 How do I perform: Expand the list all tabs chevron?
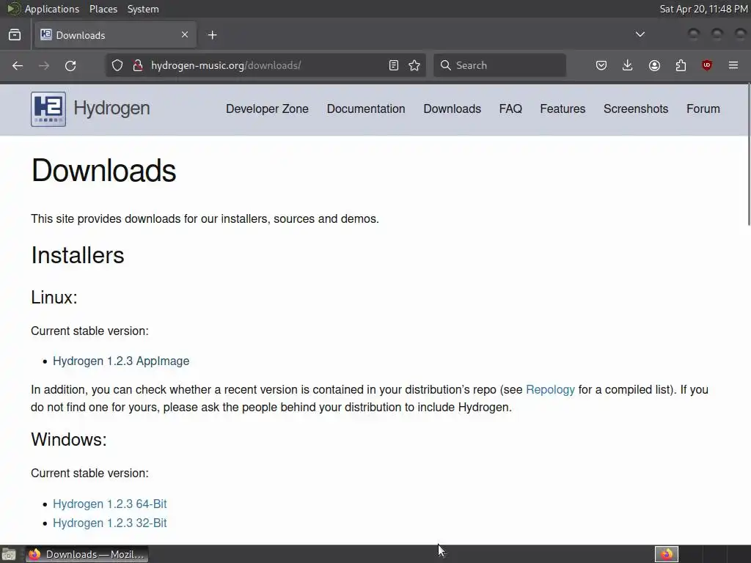point(640,34)
